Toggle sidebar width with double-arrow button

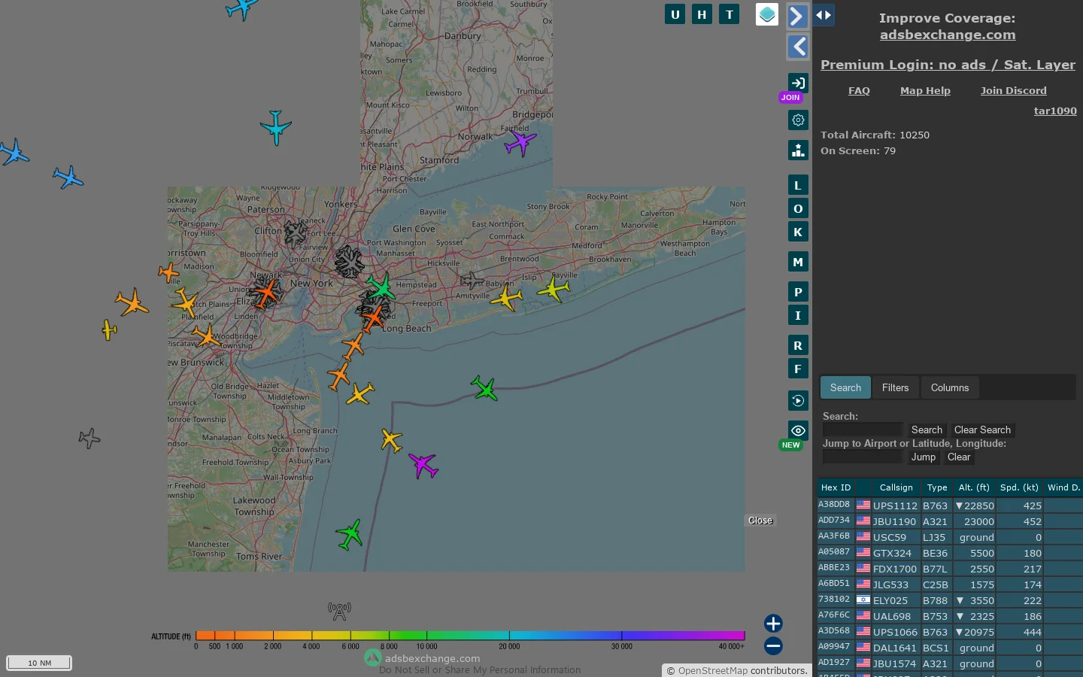(x=824, y=15)
